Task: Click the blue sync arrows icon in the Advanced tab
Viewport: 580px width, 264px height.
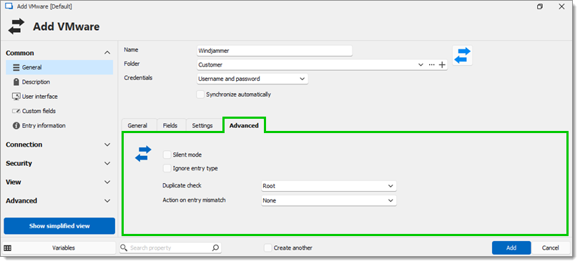Action: click(143, 154)
